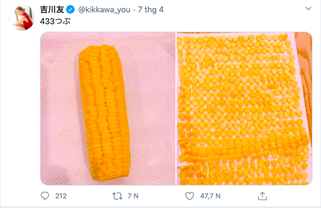Click the reply speech bubble icon
321x208 pixels.
tap(45, 196)
